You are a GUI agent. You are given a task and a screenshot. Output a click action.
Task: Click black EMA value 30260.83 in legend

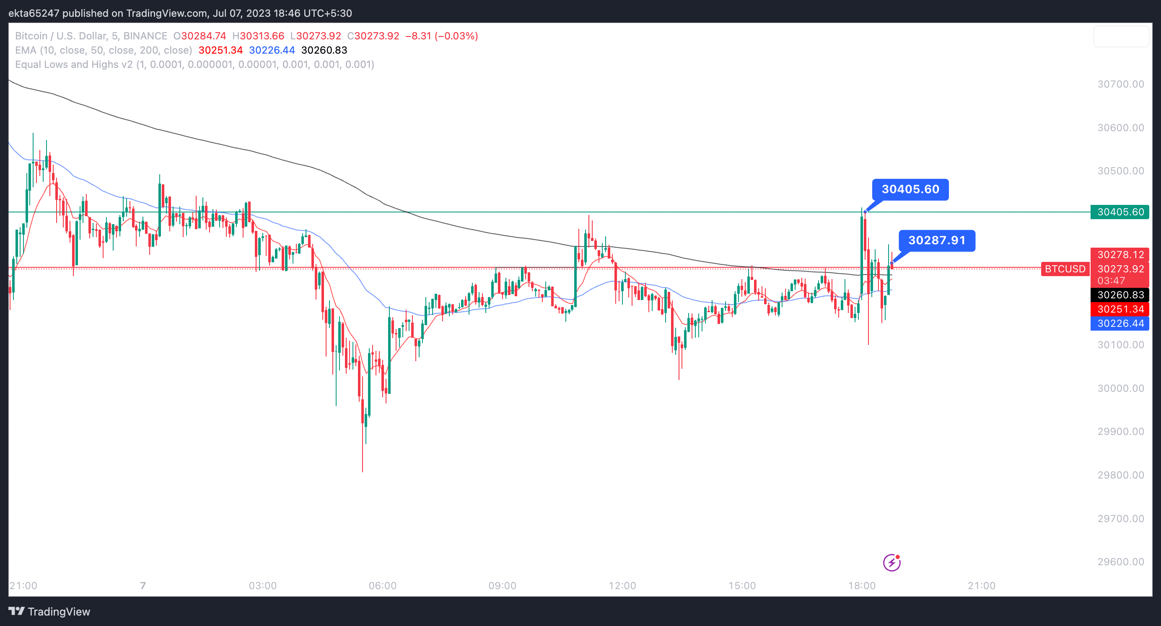(324, 50)
